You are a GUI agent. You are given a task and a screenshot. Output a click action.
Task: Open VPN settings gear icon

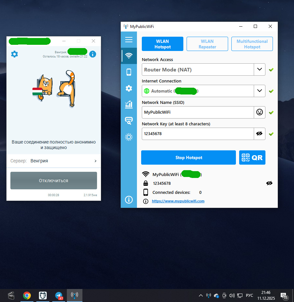(x=14, y=54)
